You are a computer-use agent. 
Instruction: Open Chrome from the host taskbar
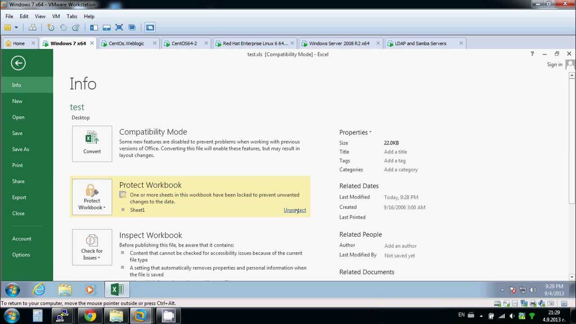[90, 316]
